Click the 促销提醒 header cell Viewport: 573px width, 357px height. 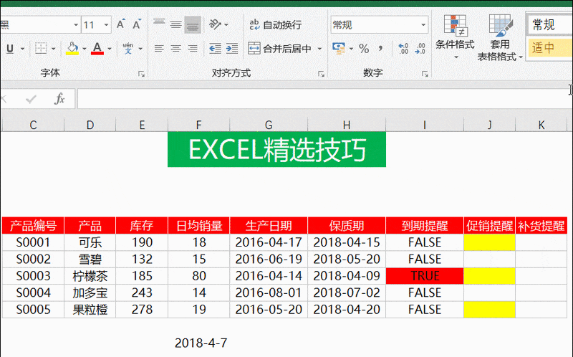tap(489, 226)
